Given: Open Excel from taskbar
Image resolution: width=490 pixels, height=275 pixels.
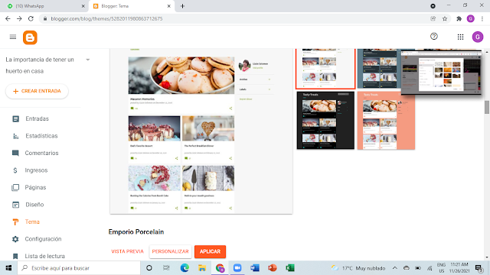Looking at the screenshot, I should point(290,268).
